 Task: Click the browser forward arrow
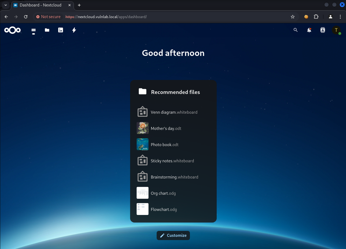(x=16, y=17)
